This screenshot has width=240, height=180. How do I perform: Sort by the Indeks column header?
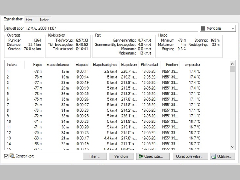14,65
